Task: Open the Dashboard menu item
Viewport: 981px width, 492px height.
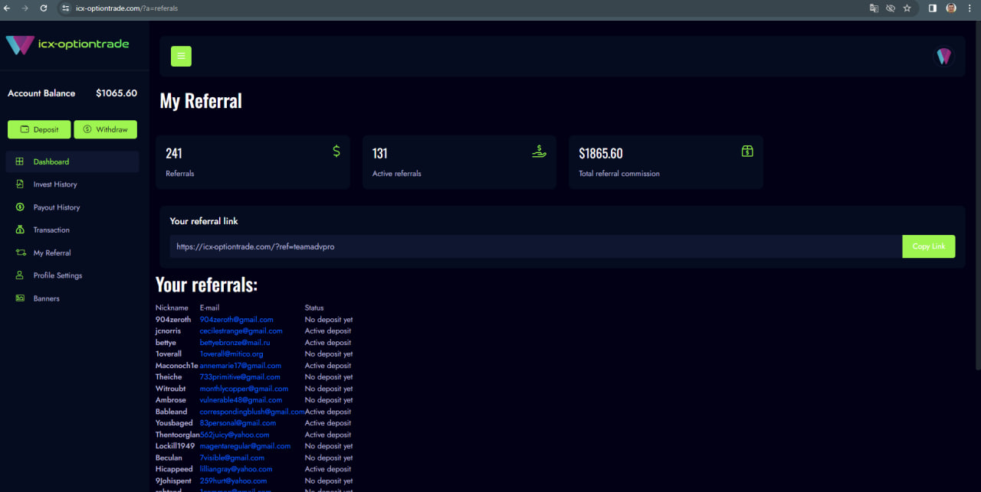Action: click(51, 161)
